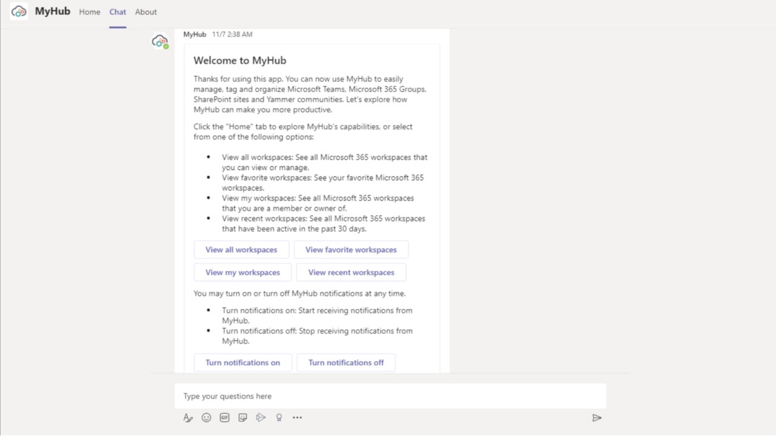Open the GIF picker icon
This screenshot has height=436, width=776.
[224, 418]
